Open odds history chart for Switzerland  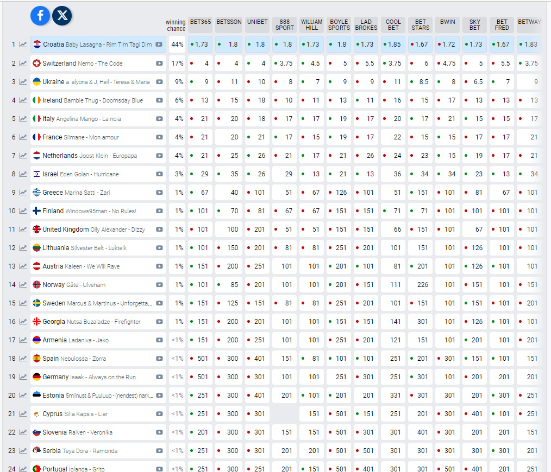point(23,63)
